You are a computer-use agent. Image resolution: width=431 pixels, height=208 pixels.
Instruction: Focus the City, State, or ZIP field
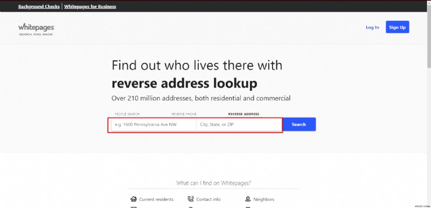pyautogui.click(x=239, y=125)
